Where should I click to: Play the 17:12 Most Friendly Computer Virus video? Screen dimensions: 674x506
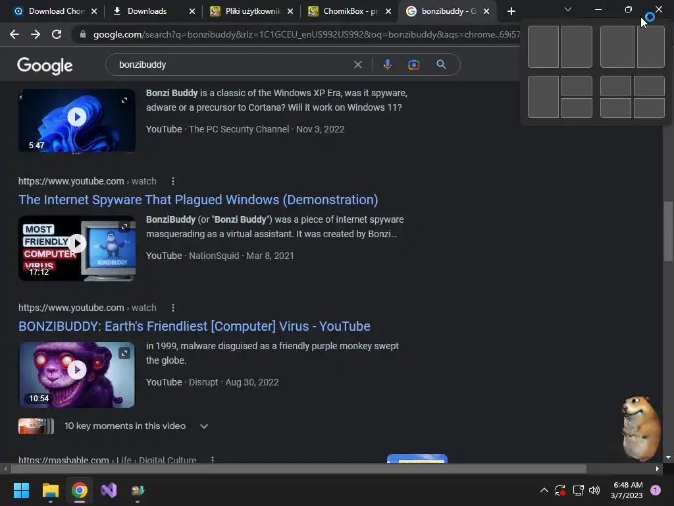point(78,244)
